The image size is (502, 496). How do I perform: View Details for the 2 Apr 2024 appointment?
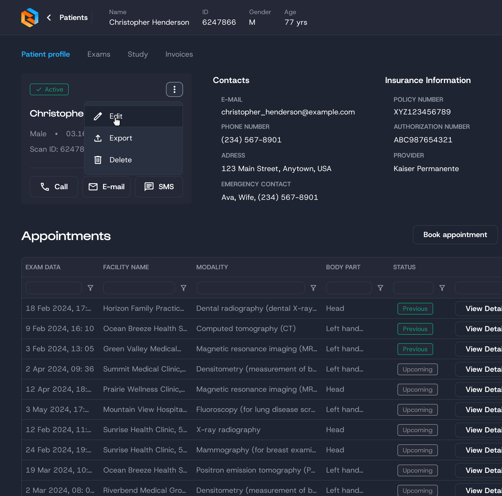(x=479, y=369)
